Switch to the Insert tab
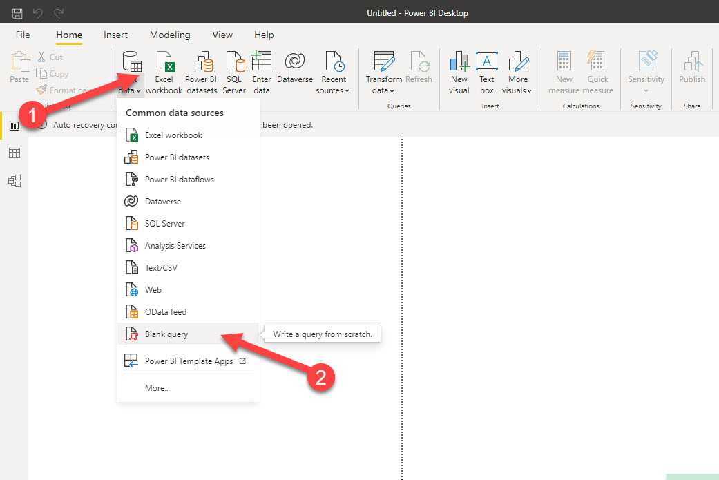 (115, 35)
